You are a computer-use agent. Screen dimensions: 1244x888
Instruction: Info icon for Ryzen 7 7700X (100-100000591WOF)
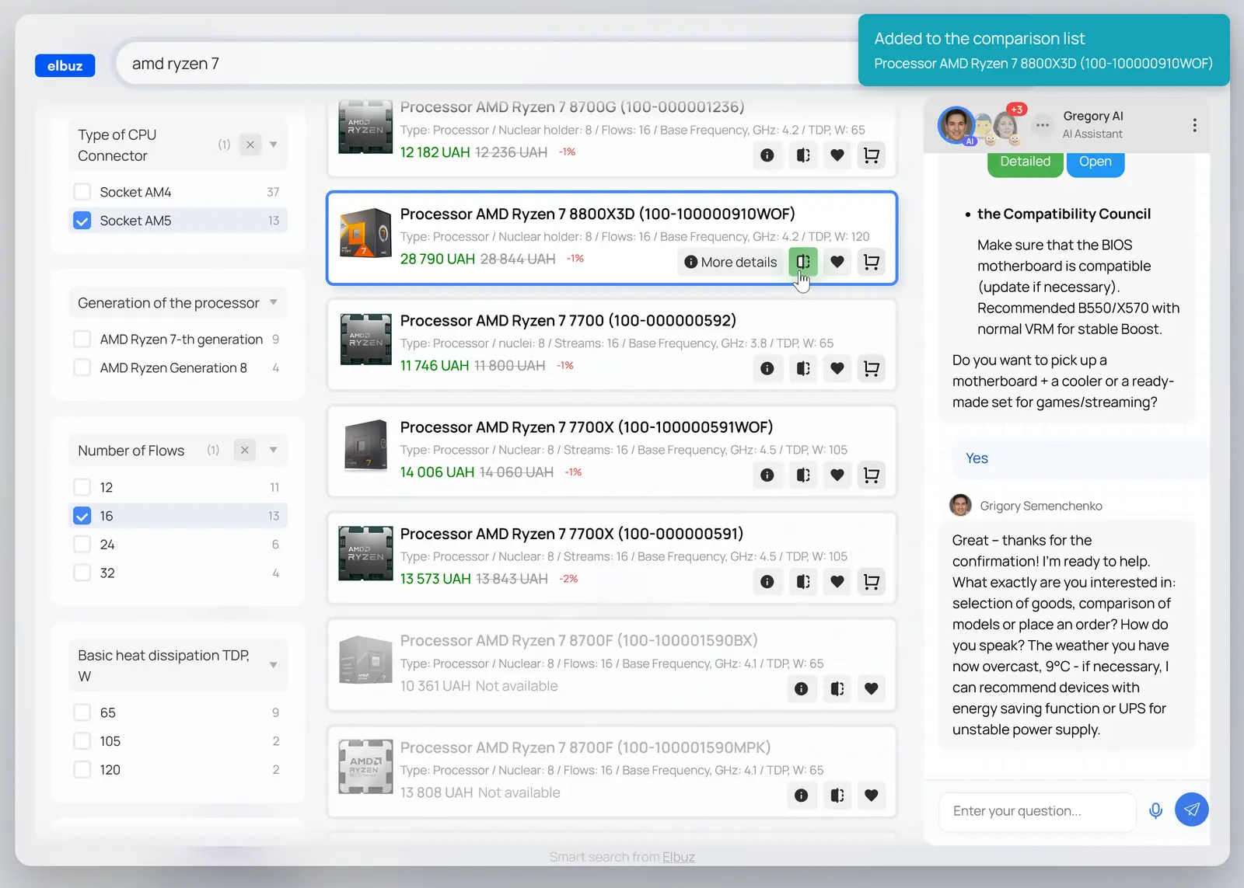coord(767,475)
